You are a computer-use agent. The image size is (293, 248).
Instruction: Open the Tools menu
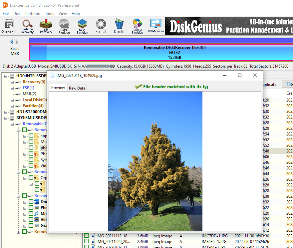coord(49,14)
